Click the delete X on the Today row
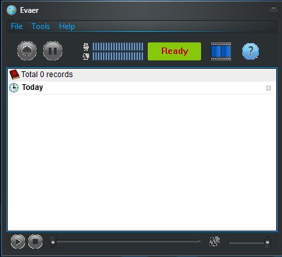Viewport: 282px width, 257px height. click(269, 88)
